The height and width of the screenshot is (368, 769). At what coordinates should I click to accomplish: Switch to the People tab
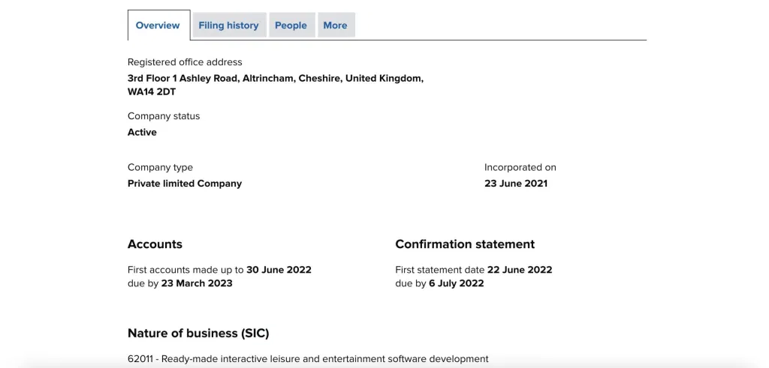[291, 25]
